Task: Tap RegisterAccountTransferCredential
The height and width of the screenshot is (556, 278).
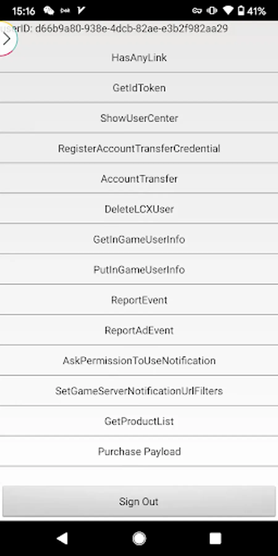Action: [139, 149]
